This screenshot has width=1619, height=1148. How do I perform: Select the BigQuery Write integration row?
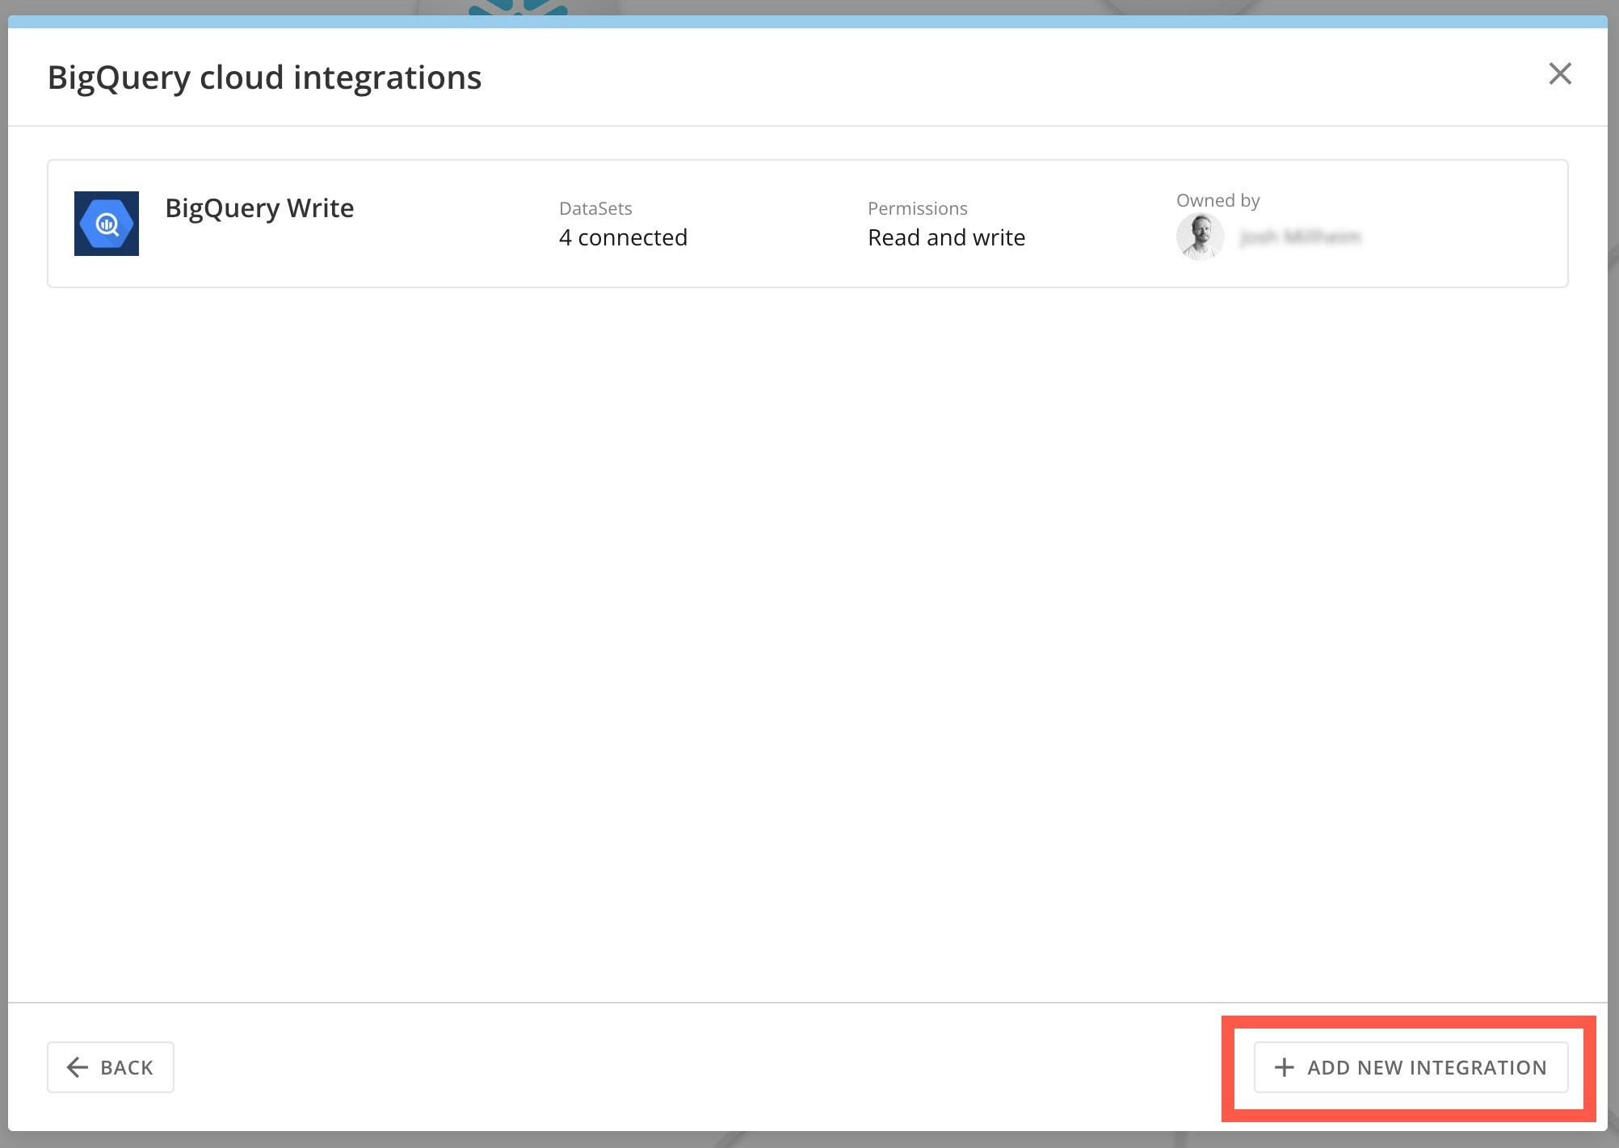click(806, 224)
